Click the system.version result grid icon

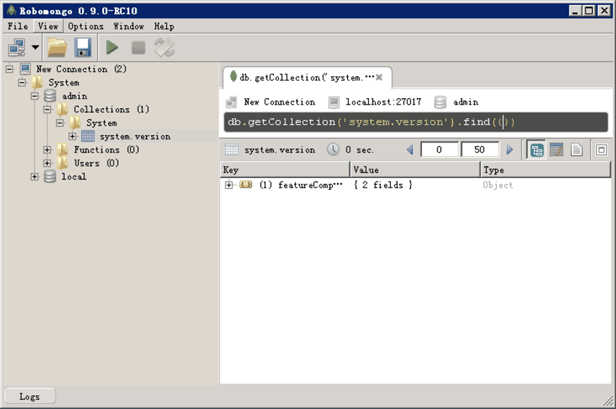coord(232,150)
